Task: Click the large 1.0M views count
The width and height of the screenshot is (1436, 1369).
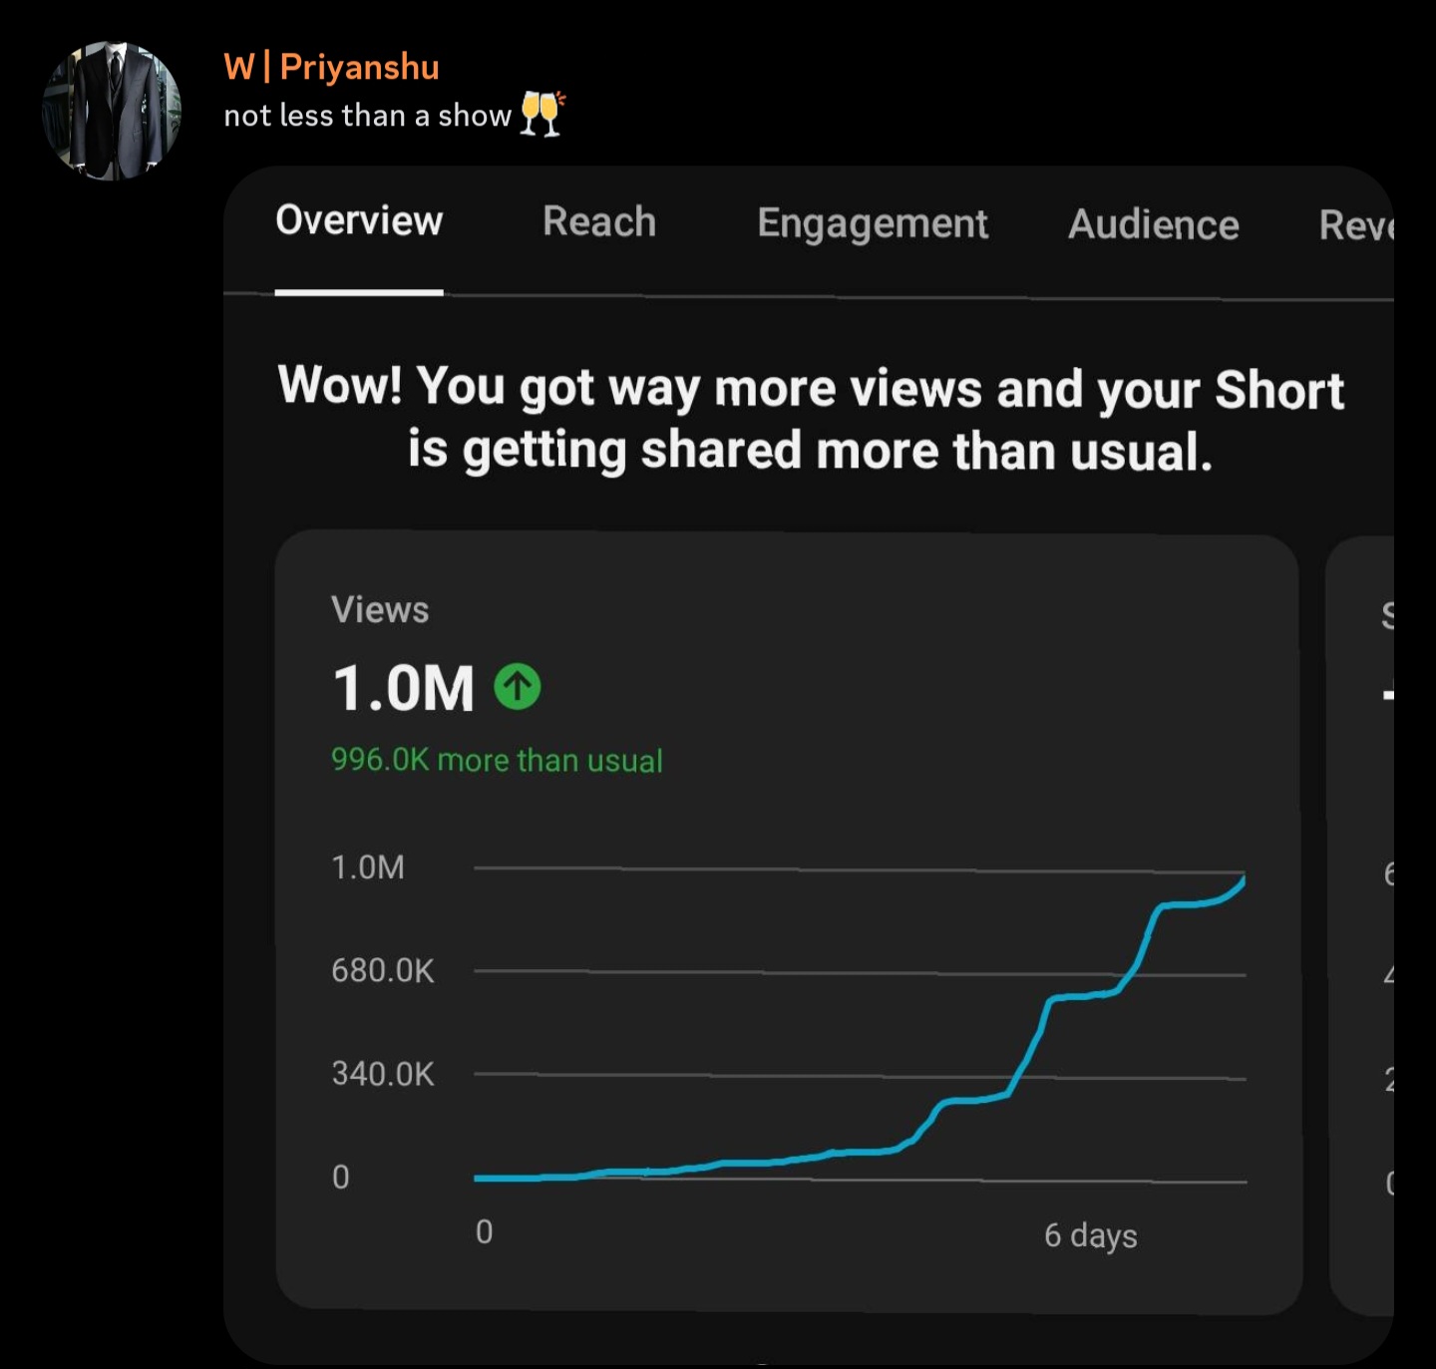Action: click(403, 689)
